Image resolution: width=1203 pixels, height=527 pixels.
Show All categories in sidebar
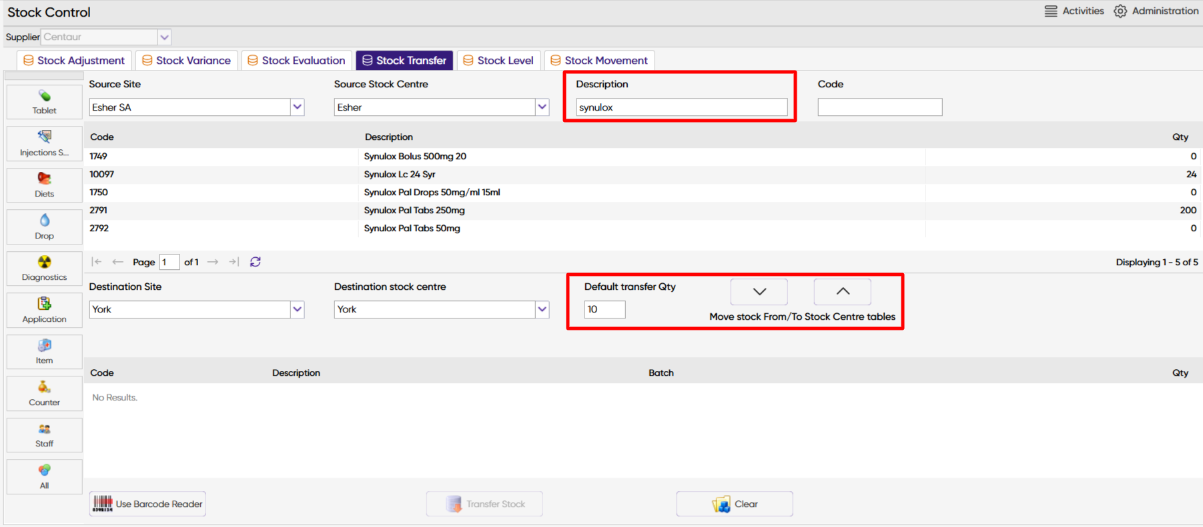point(44,477)
